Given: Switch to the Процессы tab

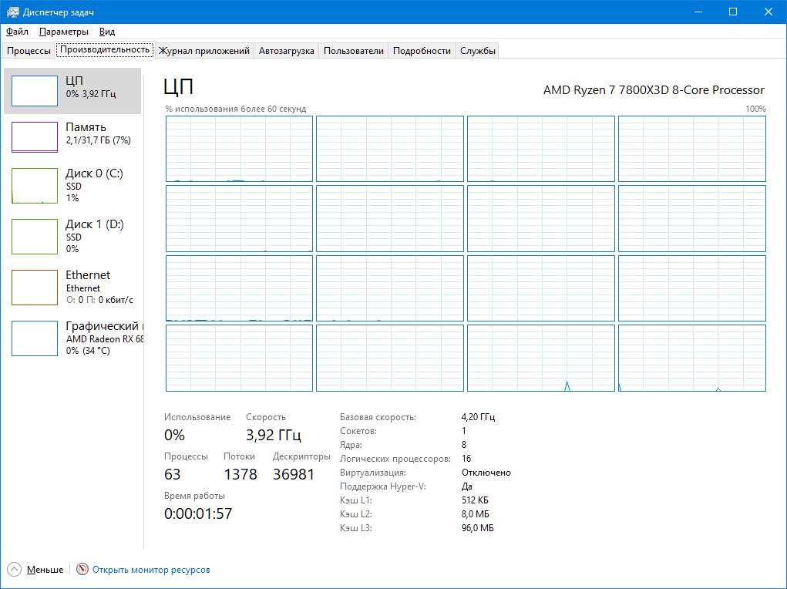Looking at the screenshot, I should 29,51.
